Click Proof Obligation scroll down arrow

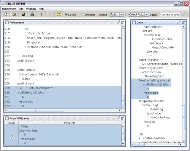(123, 144)
